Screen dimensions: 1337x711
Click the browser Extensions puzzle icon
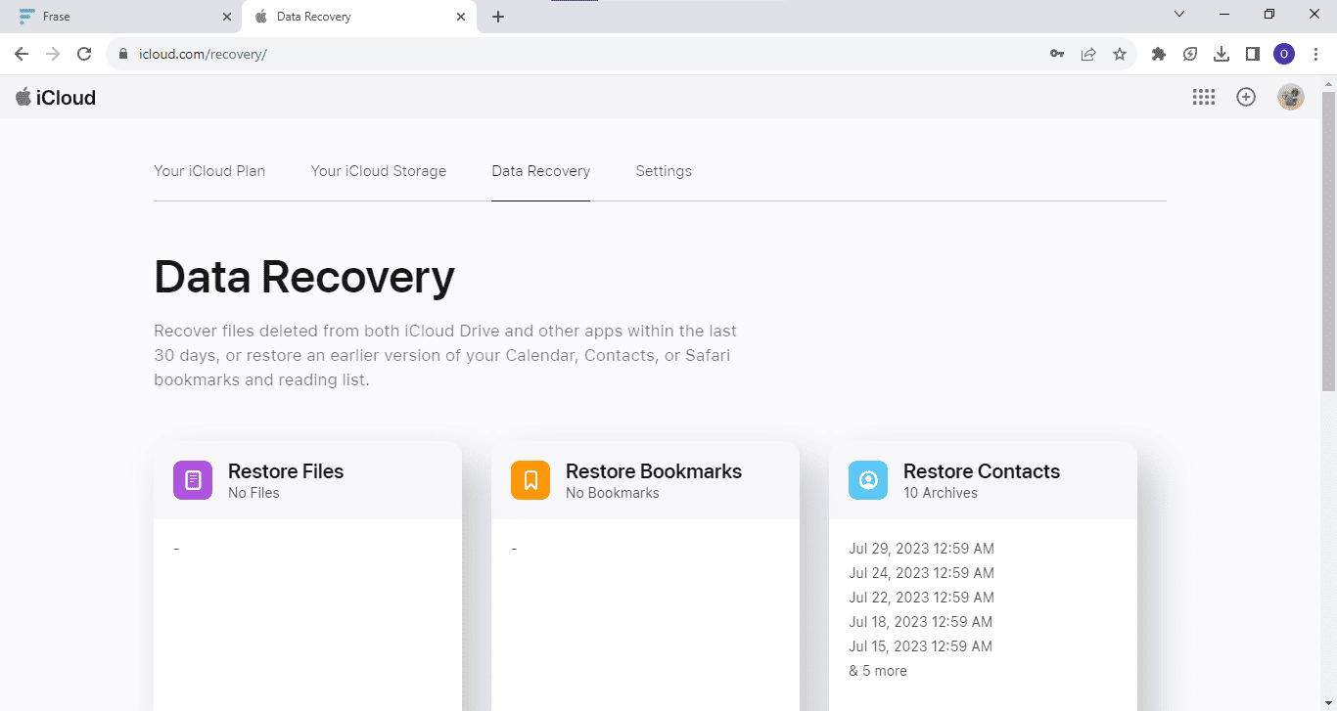click(1159, 54)
